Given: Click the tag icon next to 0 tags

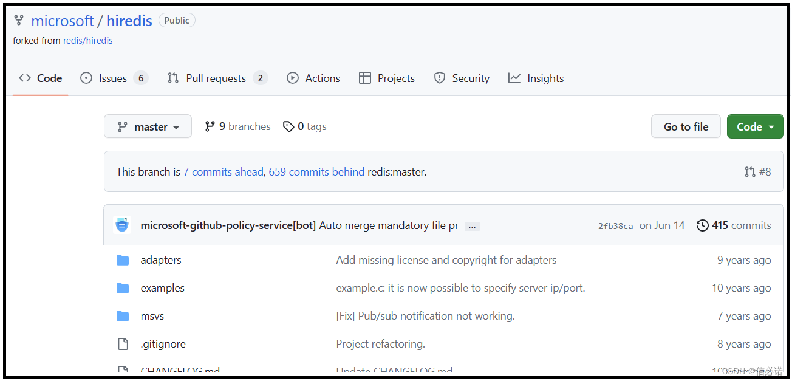Looking at the screenshot, I should [288, 126].
